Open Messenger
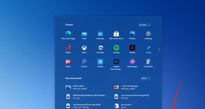The width and height of the screenshot is (205, 109). tap(132, 63)
